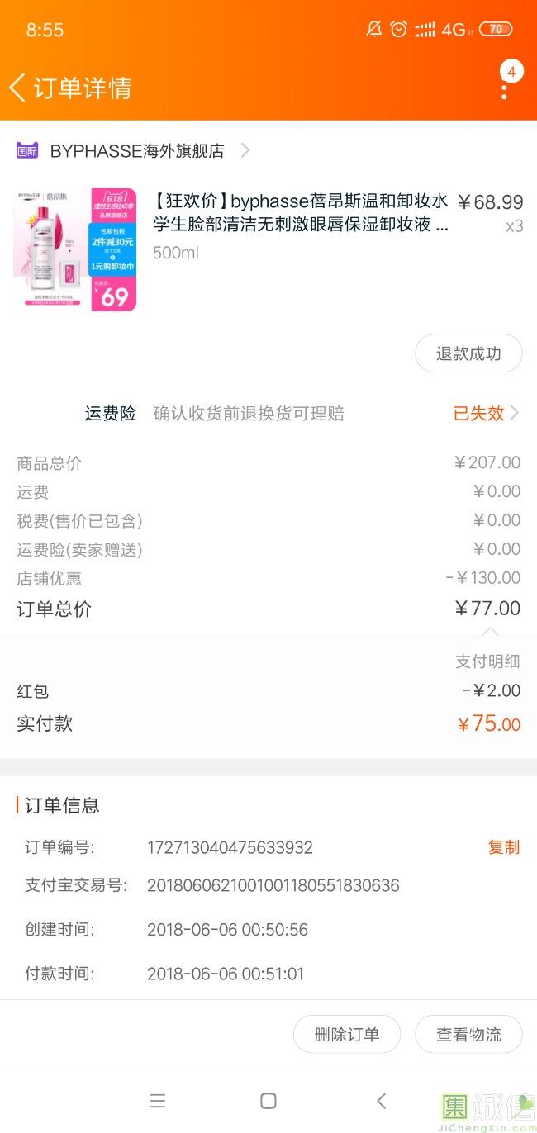Image resolution: width=537 pixels, height=1133 pixels.
Task: Tap the alarm clock status icon
Action: click(399, 30)
